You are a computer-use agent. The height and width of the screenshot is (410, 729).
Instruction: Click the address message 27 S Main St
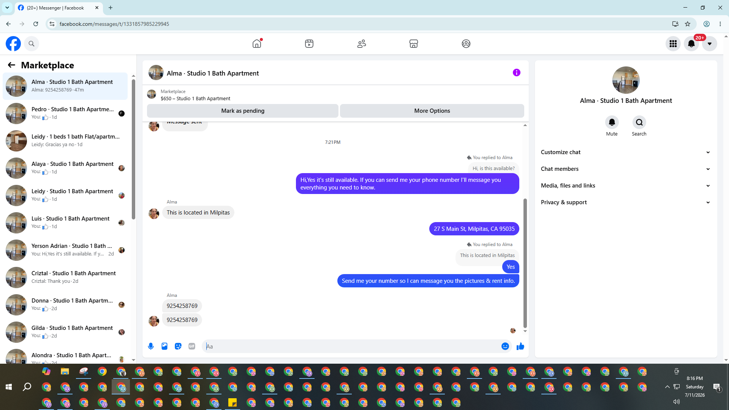[x=474, y=229]
